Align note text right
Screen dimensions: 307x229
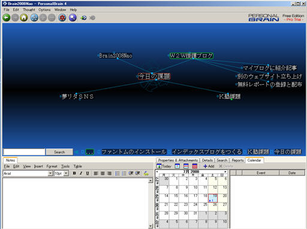click(109, 173)
